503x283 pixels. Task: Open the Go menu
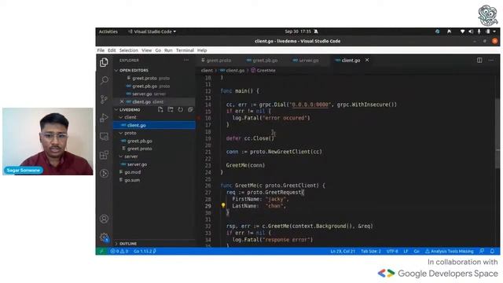tap(158, 50)
